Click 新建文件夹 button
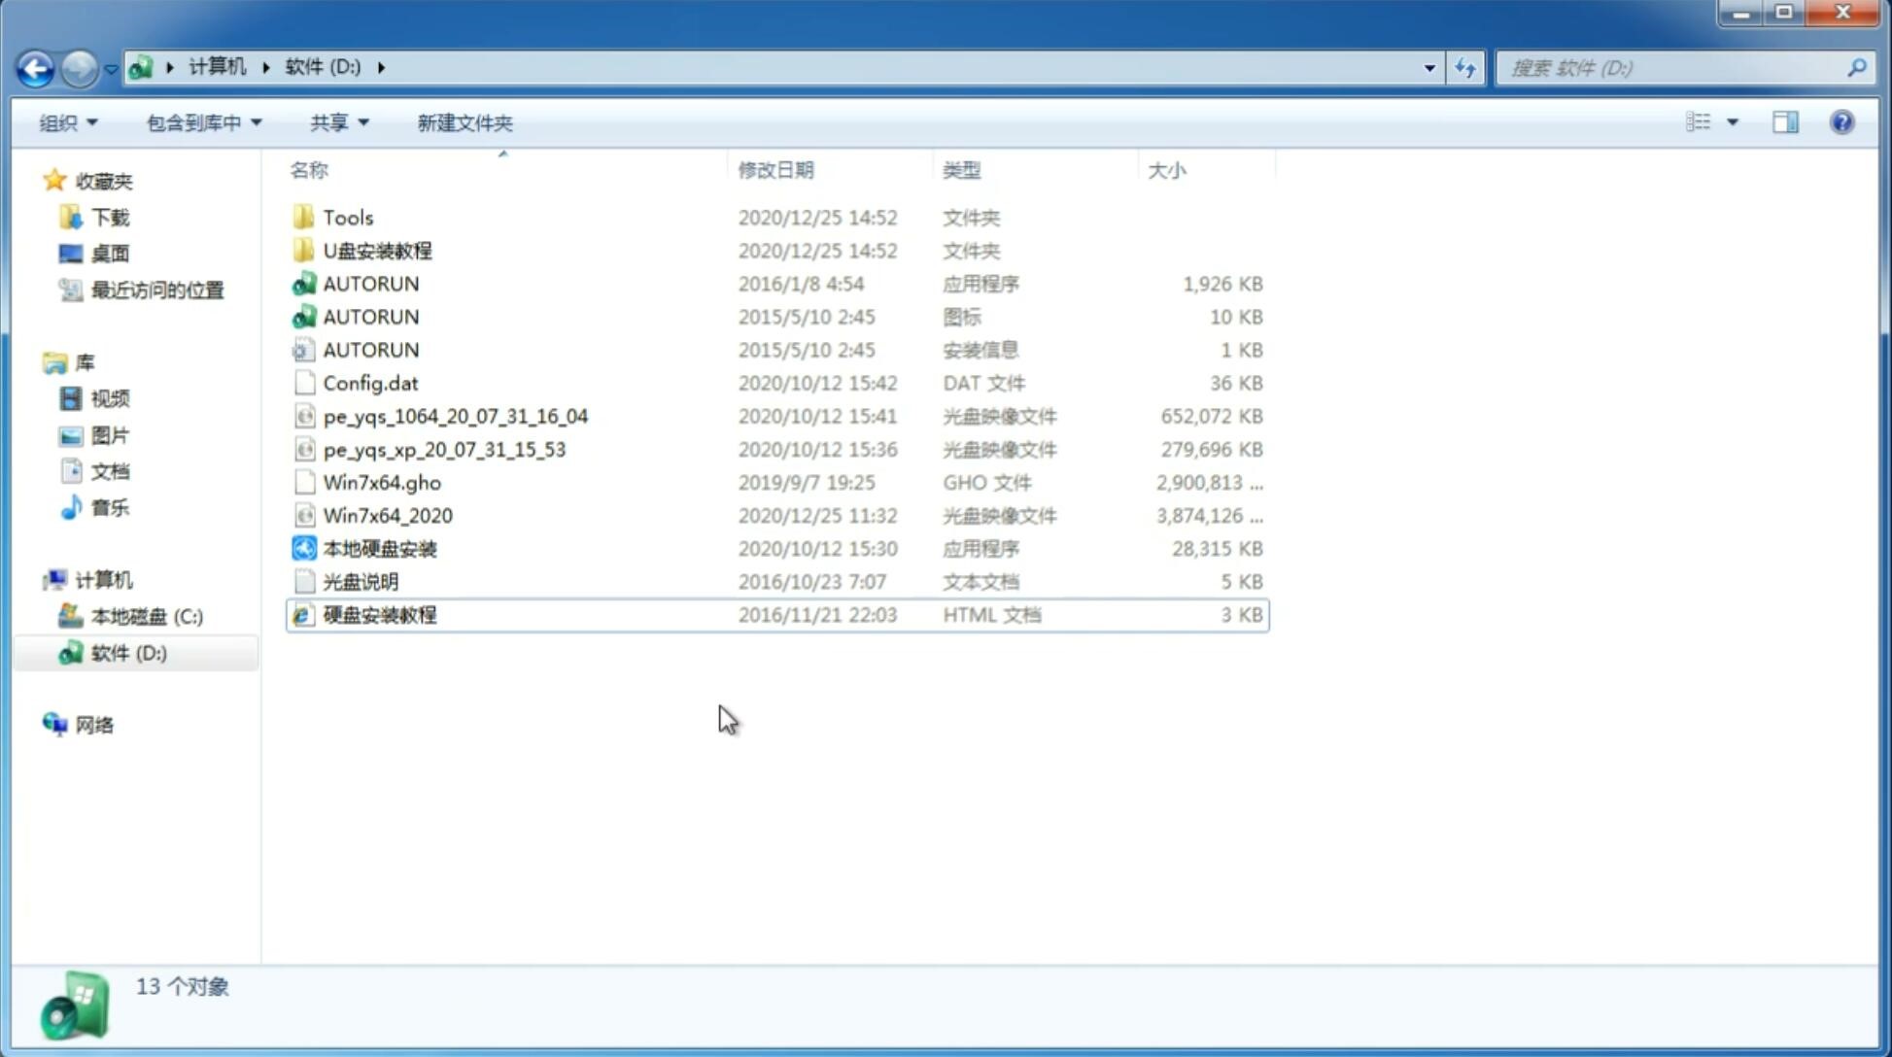The width and height of the screenshot is (1892, 1057). (464, 122)
